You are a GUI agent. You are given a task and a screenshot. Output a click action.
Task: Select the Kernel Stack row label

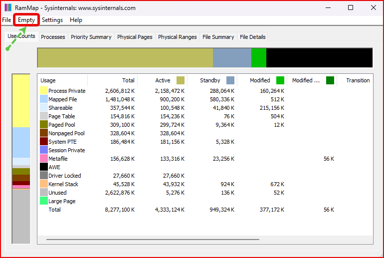coord(63,184)
